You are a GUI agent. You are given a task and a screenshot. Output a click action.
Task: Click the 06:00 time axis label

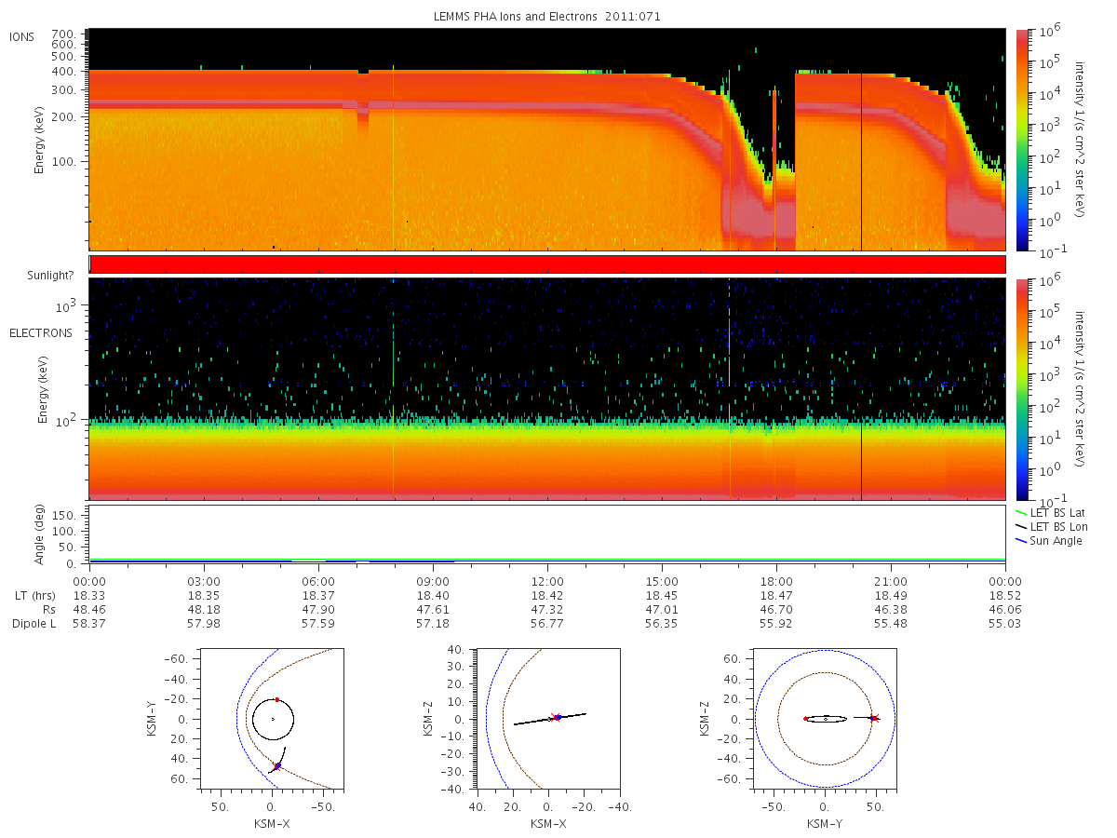click(318, 580)
